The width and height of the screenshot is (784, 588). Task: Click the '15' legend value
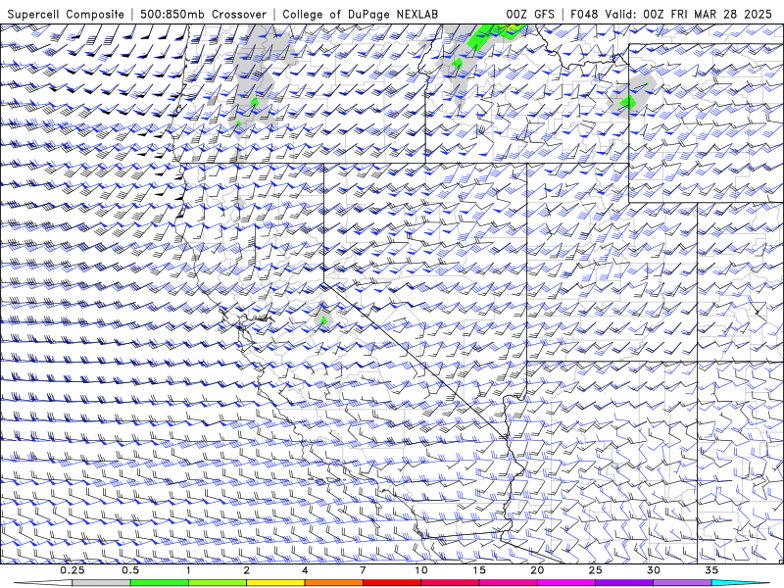tap(479, 570)
